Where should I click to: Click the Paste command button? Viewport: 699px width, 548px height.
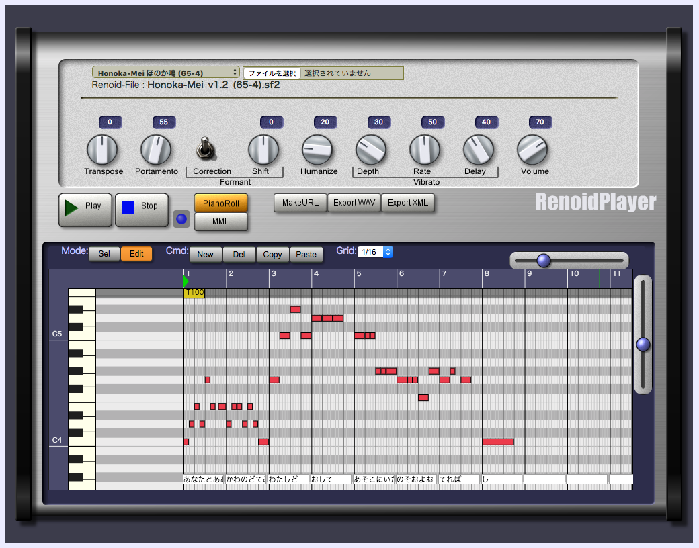[306, 255]
